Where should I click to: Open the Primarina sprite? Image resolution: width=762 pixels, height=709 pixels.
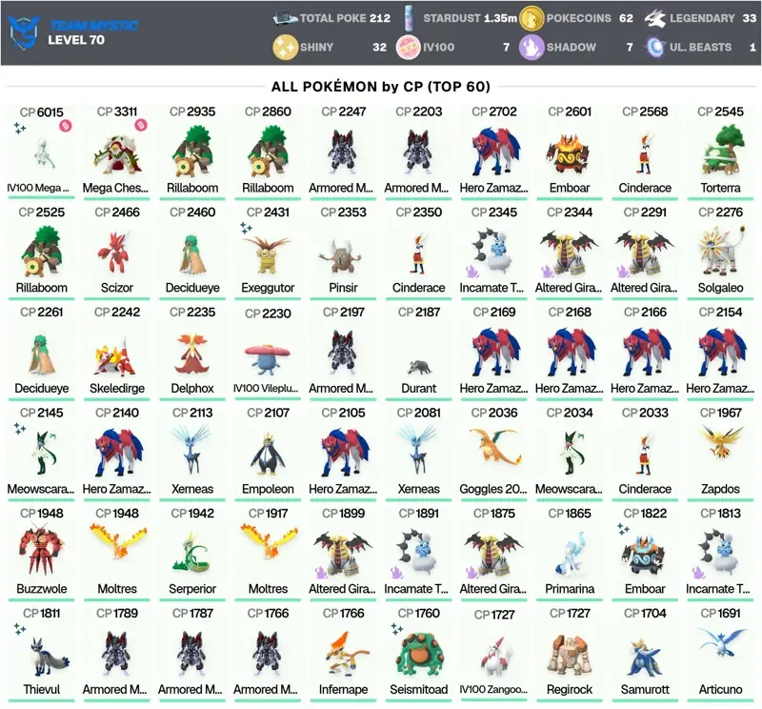[x=570, y=554]
